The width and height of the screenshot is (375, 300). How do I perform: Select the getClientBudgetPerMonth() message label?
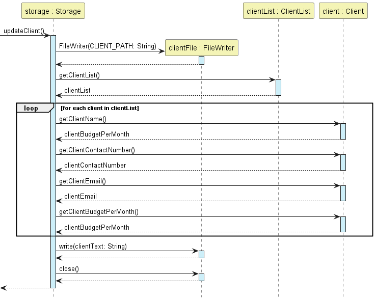[x=99, y=211]
